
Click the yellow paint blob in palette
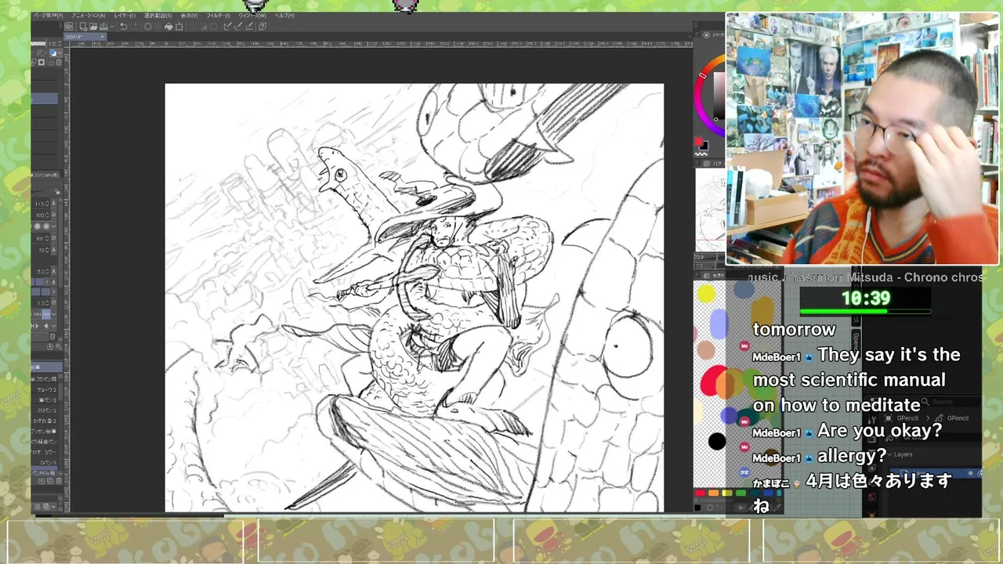(706, 294)
